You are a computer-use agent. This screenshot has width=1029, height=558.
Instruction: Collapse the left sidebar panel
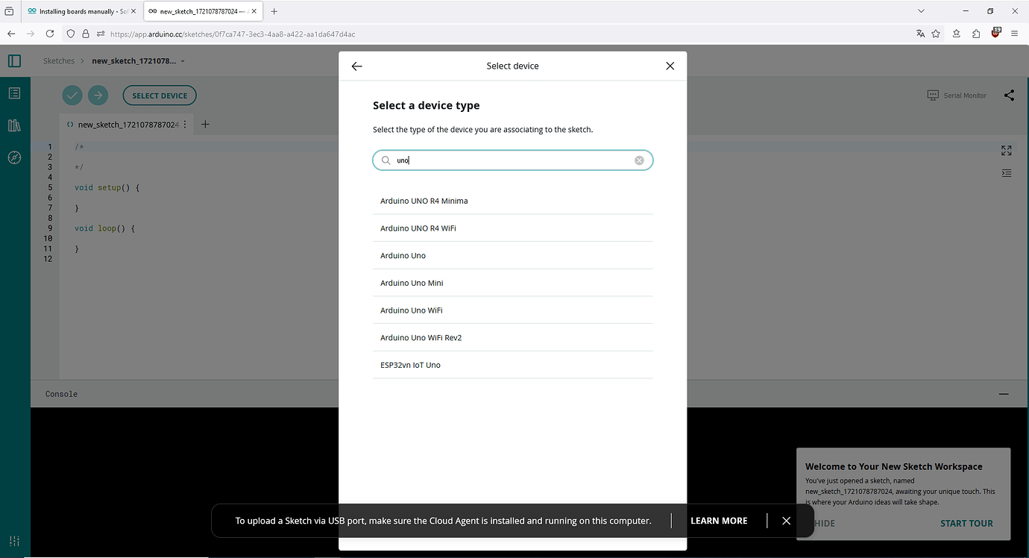[14, 60]
